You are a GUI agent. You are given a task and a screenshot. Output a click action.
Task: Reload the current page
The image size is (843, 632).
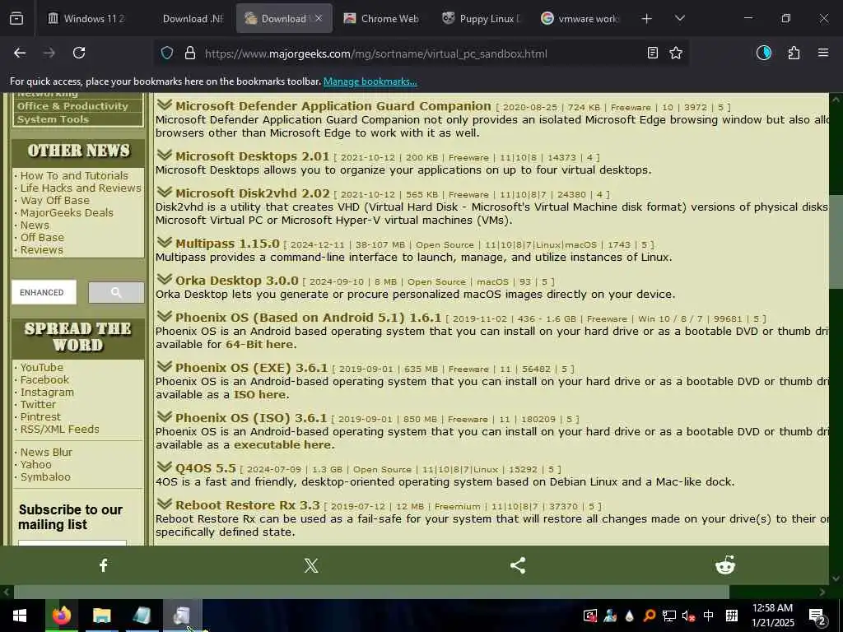point(79,53)
